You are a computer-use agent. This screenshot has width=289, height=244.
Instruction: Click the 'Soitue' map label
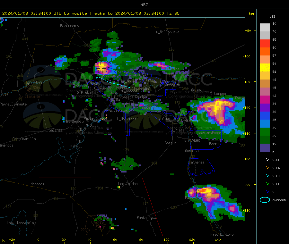click(171, 143)
